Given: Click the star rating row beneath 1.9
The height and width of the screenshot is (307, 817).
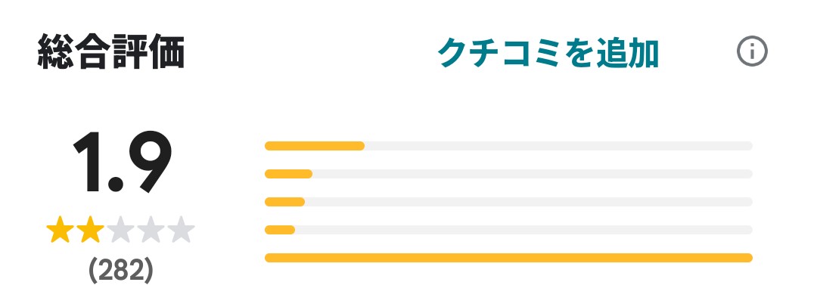Looking at the screenshot, I should click(121, 230).
